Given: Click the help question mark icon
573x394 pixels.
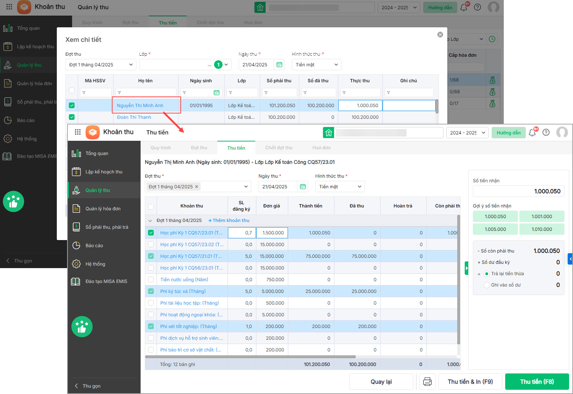Looking at the screenshot, I should point(546,133).
